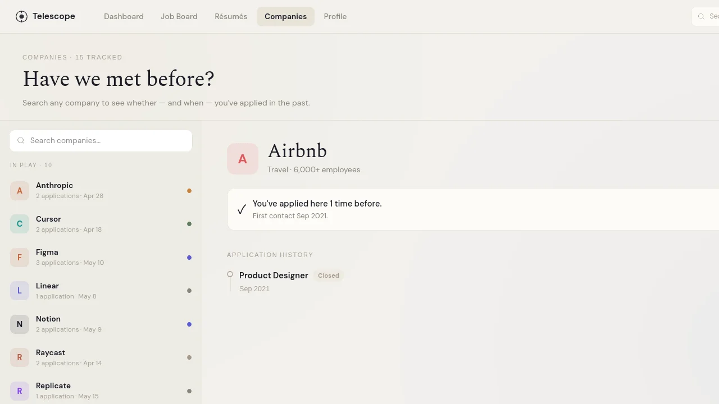Click the checkmark icon in applied banner
The image size is (719, 404).
coord(242,209)
